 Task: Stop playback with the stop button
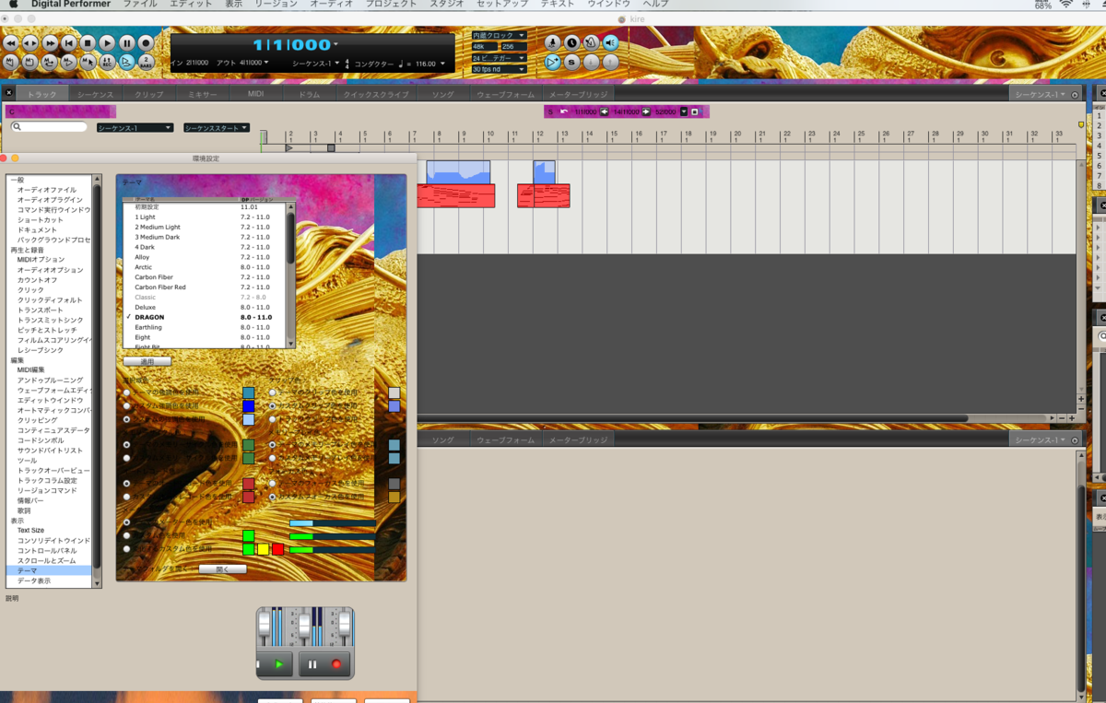pyautogui.click(x=88, y=43)
